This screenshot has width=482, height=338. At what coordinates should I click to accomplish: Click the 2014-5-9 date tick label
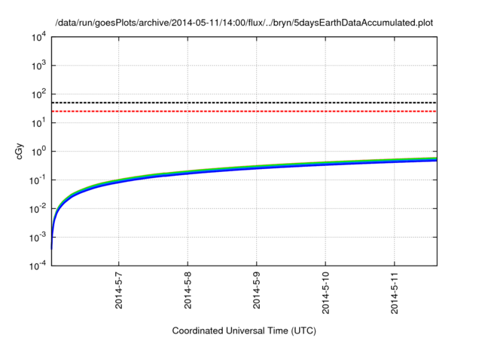[256, 290]
